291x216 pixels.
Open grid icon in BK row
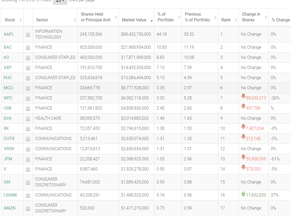pos(28,129)
